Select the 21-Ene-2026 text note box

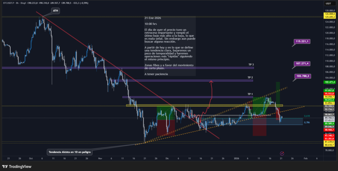[170, 46]
